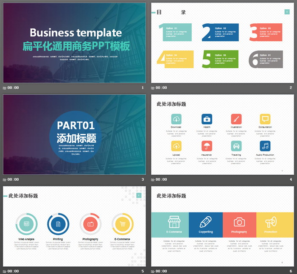Click the Option 02 blue block on slide 2
Screen dimensions: 297x274
(220, 32)
